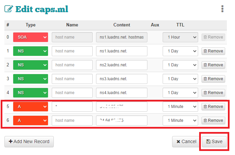This screenshot has width=235, height=155.
Task: Click the host name field in row 6
Action: 72,120
